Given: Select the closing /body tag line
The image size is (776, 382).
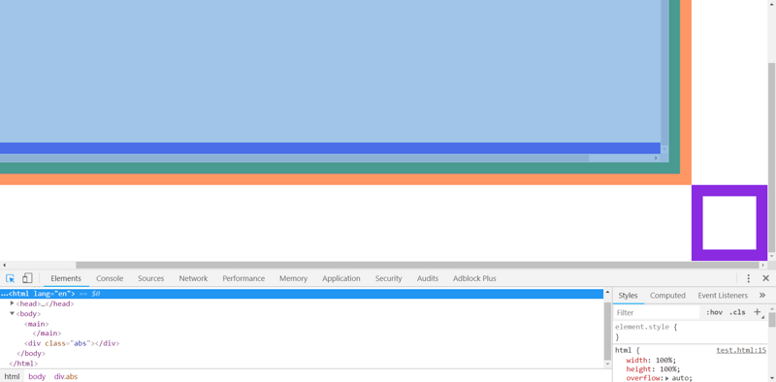Looking at the screenshot, I should (31, 353).
